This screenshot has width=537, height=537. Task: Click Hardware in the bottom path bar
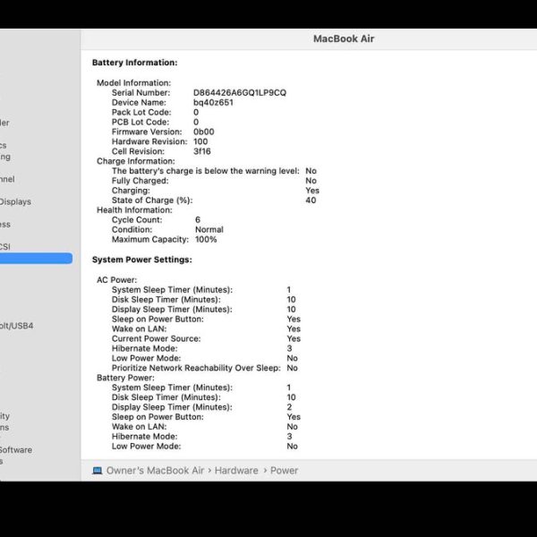tap(236, 471)
